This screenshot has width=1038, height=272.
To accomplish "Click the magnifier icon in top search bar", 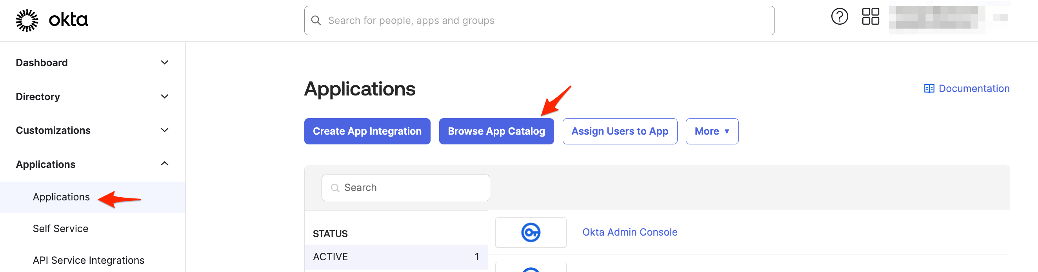I will tap(316, 20).
